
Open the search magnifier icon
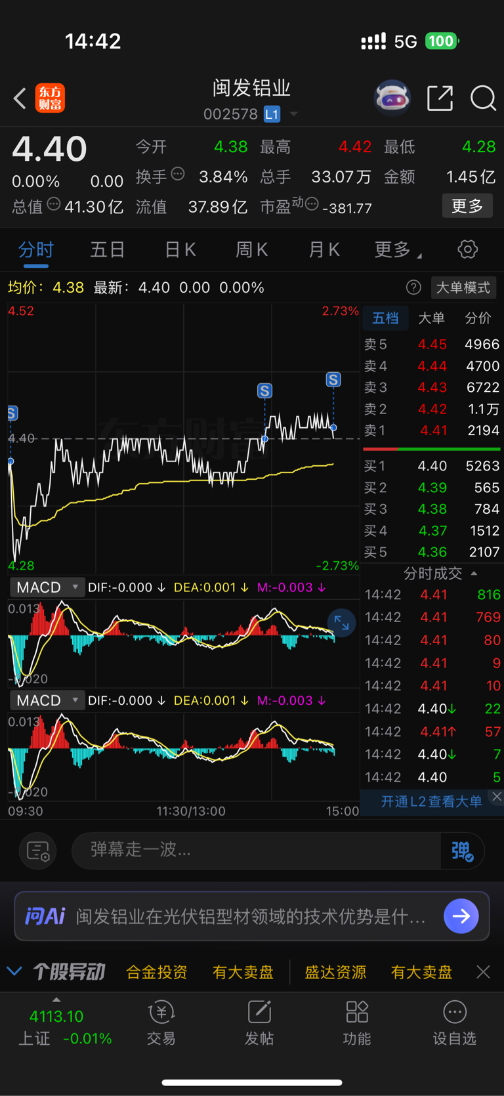[483, 98]
